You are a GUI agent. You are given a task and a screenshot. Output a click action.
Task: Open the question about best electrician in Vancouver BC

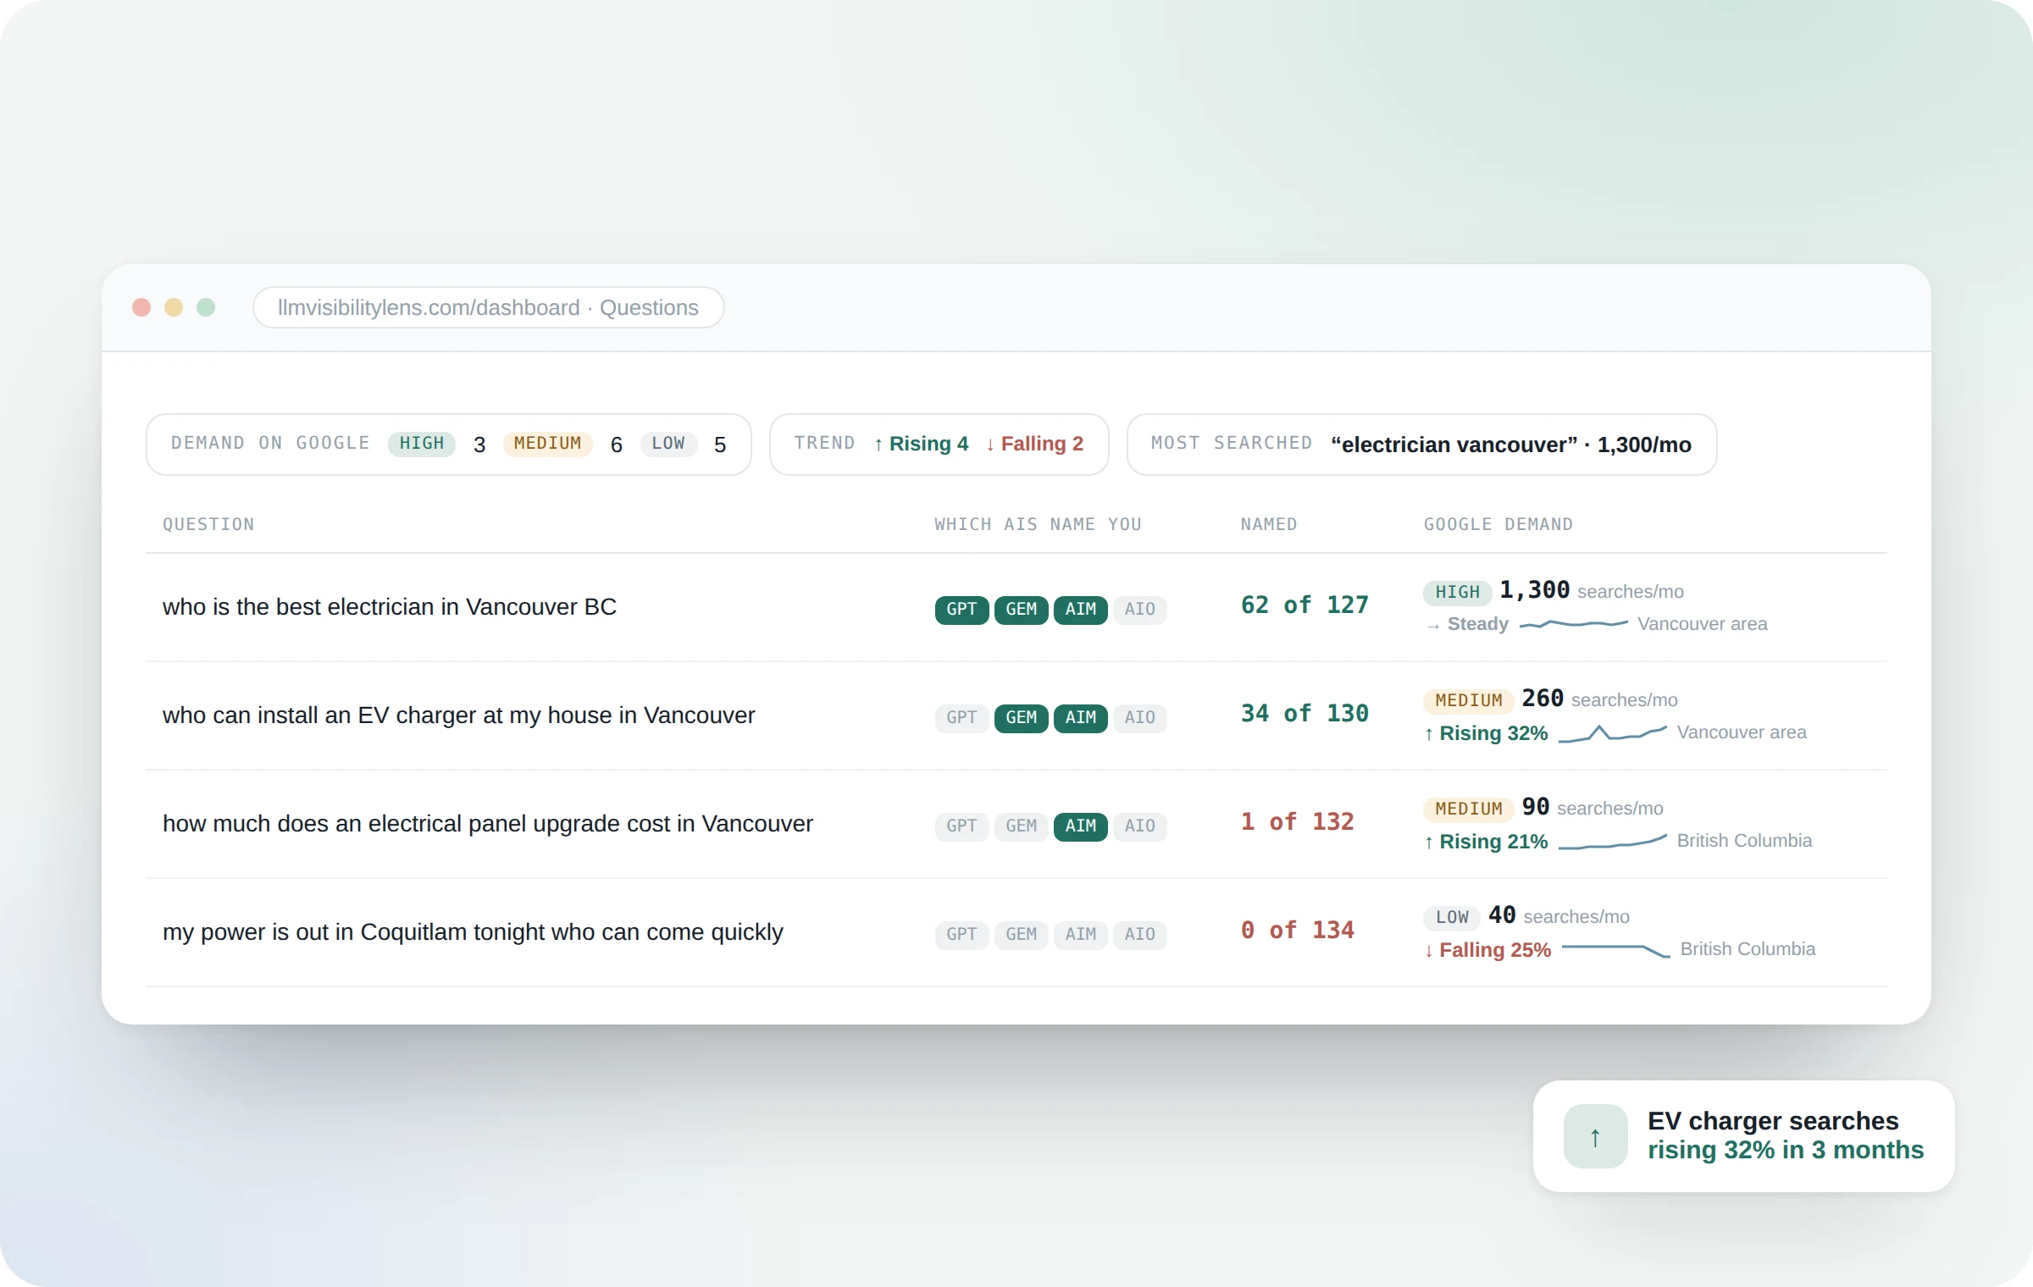tap(390, 607)
